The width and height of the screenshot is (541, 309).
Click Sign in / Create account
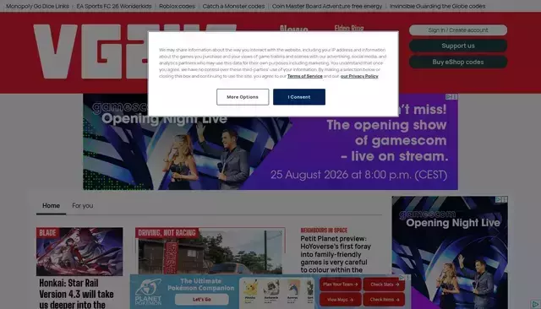458,30
